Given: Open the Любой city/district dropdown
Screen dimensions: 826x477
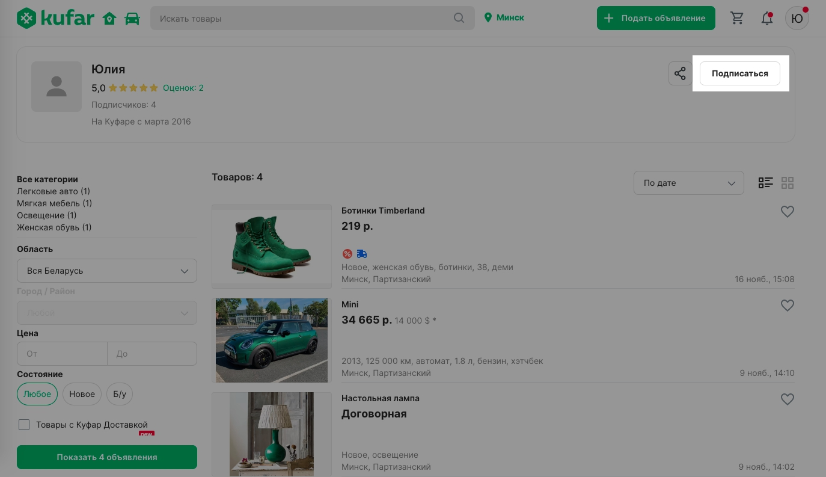Looking at the screenshot, I should (x=107, y=313).
